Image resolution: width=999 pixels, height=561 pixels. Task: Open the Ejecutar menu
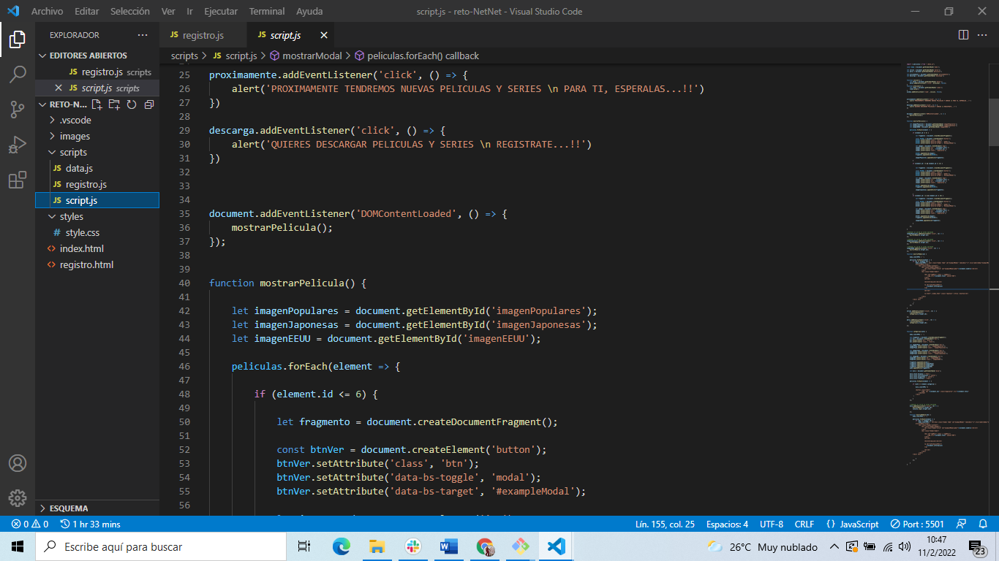pyautogui.click(x=221, y=12)
